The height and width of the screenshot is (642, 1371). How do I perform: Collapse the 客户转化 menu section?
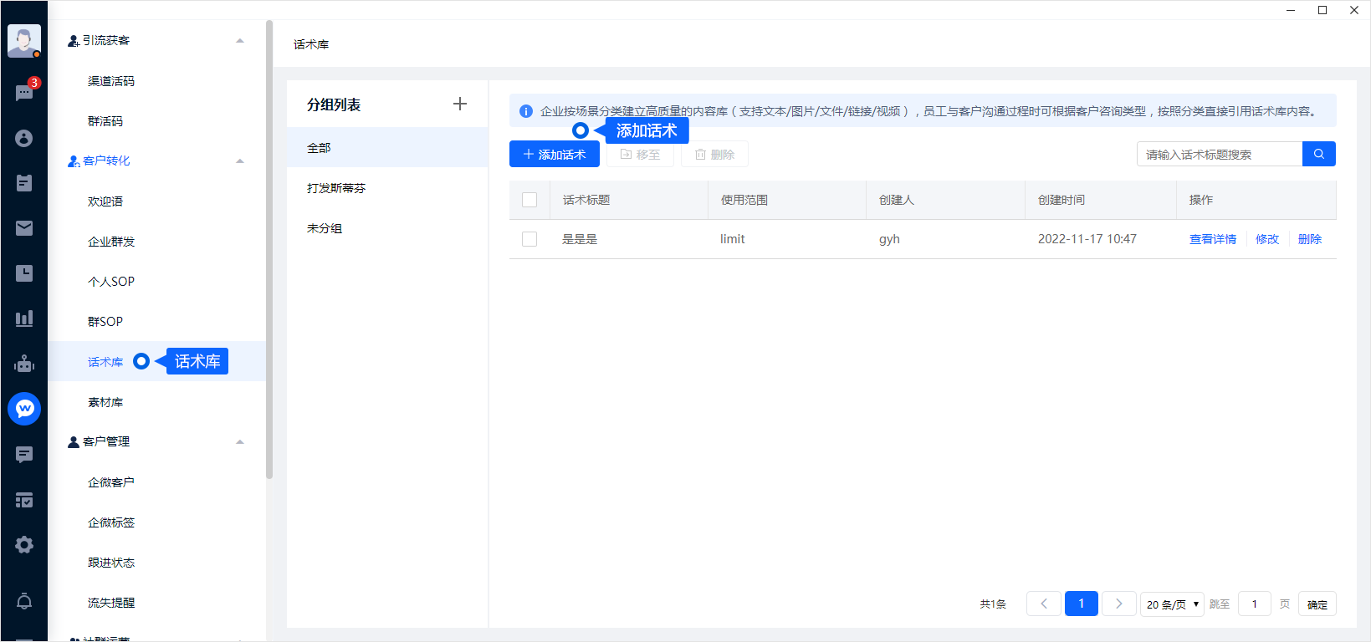240,160
